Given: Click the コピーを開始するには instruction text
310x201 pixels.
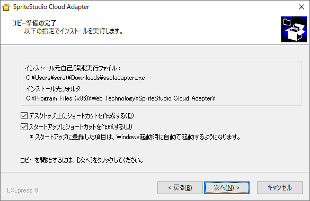Looking at the screenshot, I should click(x=82, y=160).
